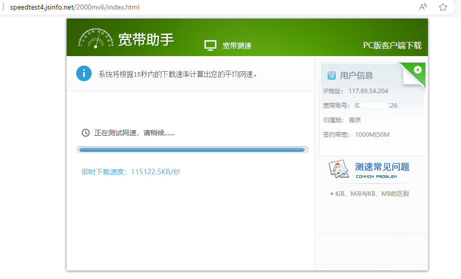This screenshot has width=461, height=279.
Task: Click the blue download progress bar
Action: [x=192, y=150]
